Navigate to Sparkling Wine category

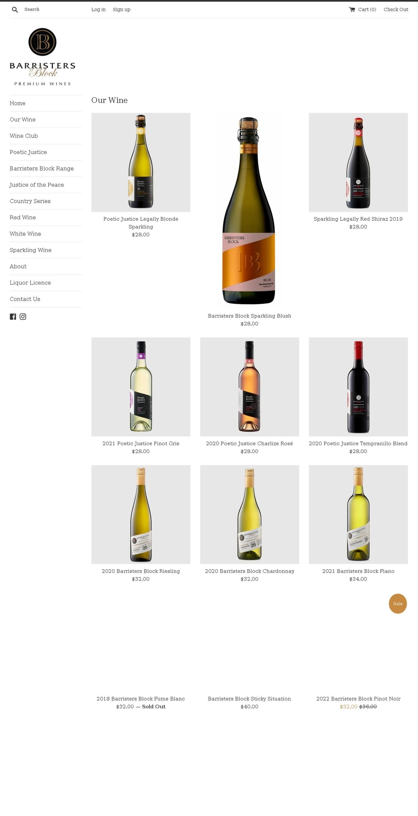[x=30, y=250]
